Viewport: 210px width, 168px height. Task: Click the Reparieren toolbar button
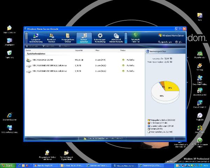[48, 46]
